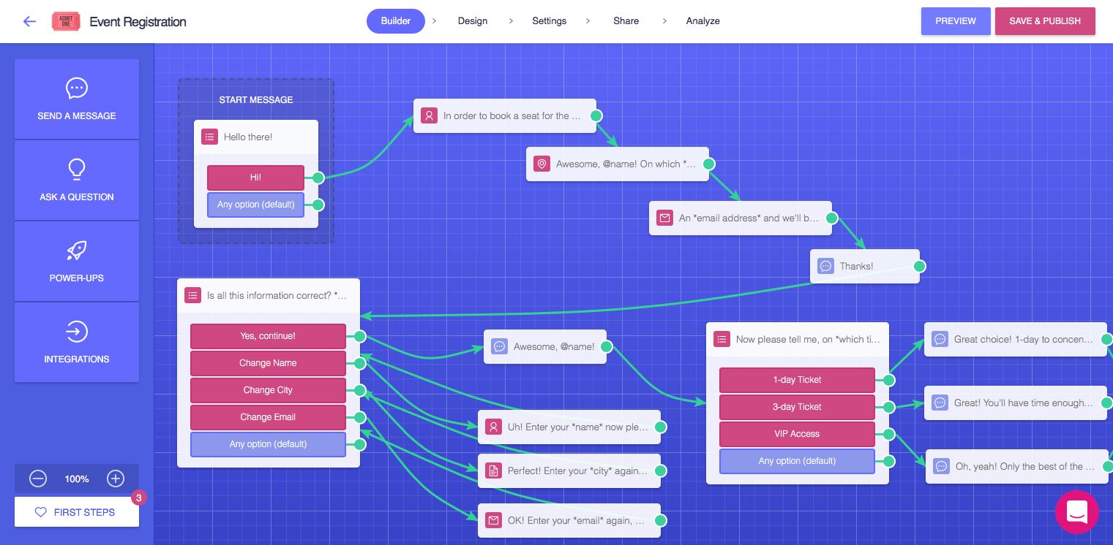Select the Ask a Question lightbulb tool
Screen dimensions: 1113x545
(x=77, y=180)
